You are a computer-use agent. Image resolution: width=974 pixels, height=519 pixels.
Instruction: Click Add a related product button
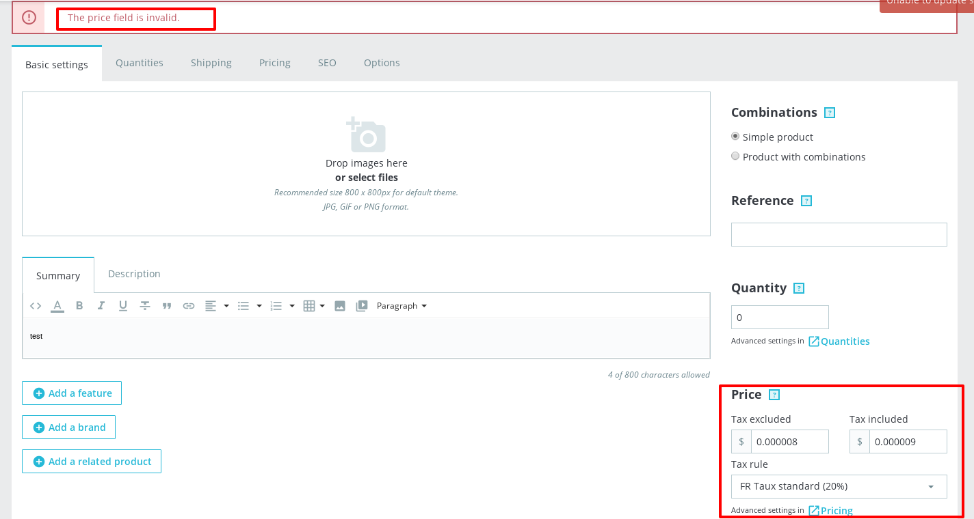click(x=92, y=462)
